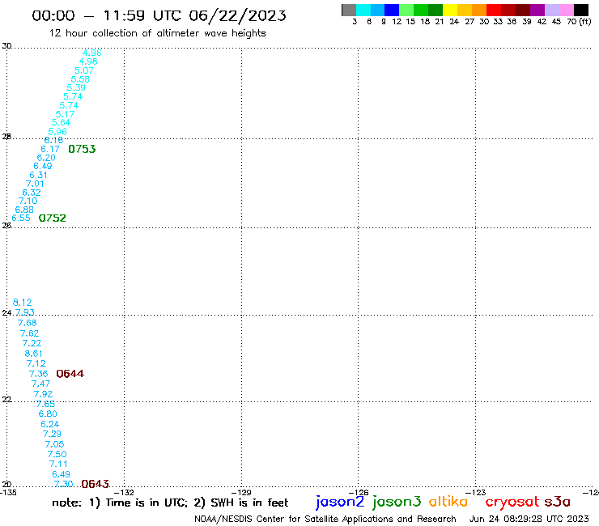Click the subtitle '12 hour collection of altimeter wave heights'
This screenshot has width=599, height=526.
coord(157,34)
